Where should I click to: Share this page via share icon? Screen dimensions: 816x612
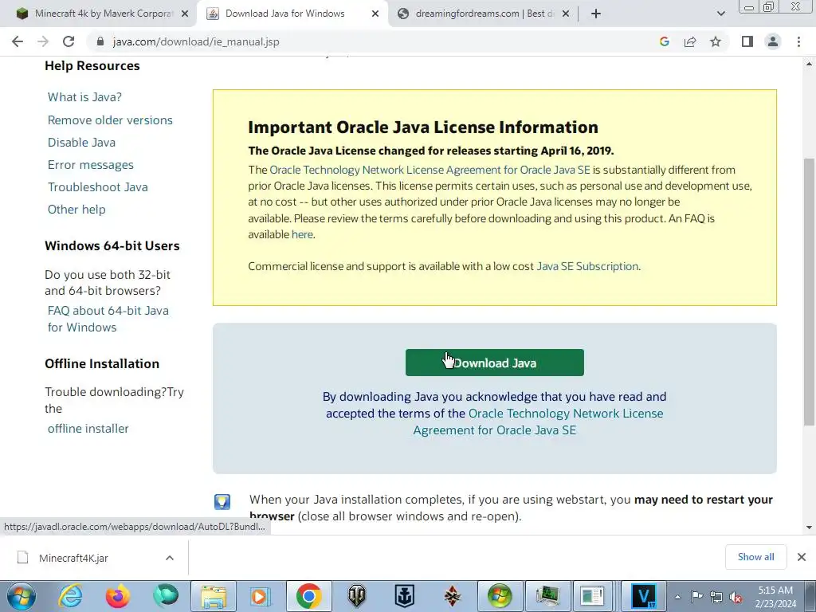(x=690, y=41)
